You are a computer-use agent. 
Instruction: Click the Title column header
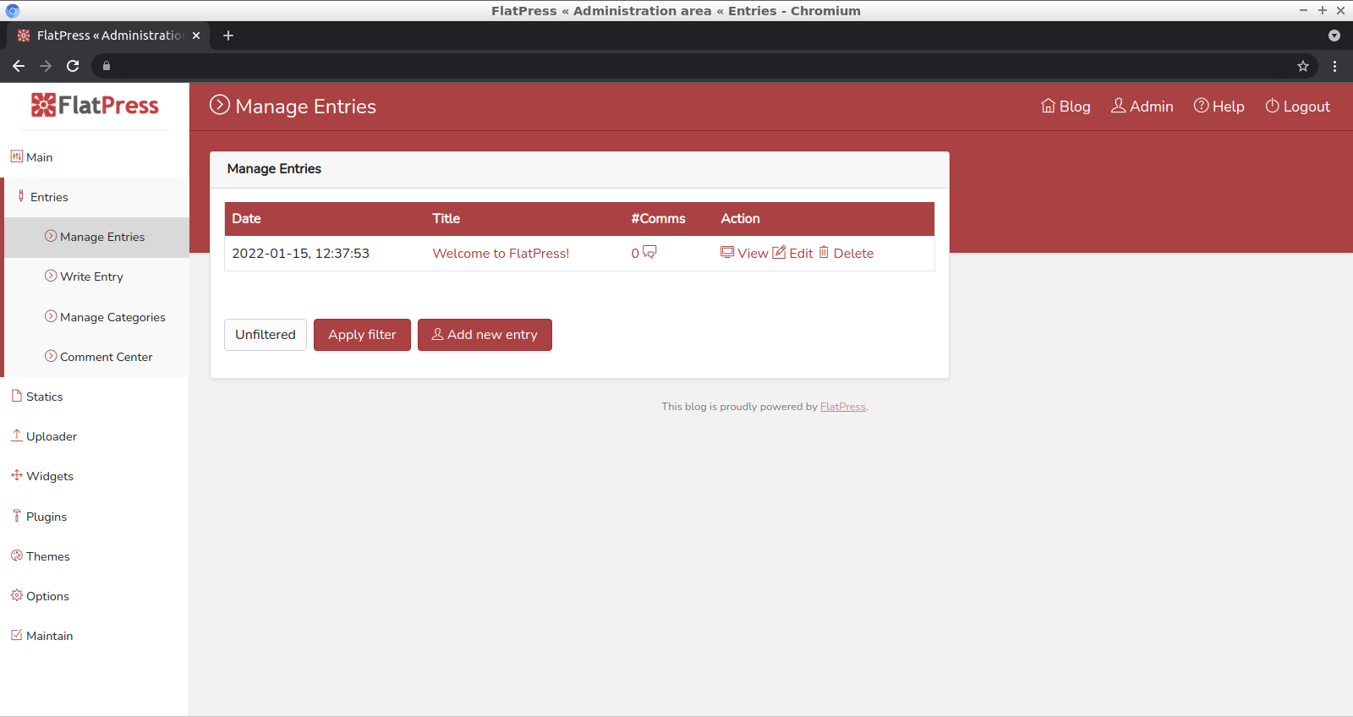(446, 218)
